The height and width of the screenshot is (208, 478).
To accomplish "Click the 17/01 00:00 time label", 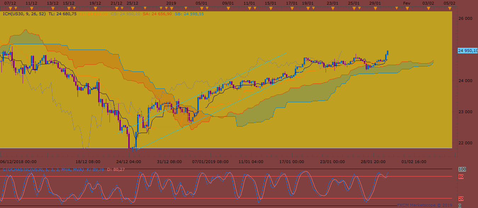I will (x=292, y=162).
